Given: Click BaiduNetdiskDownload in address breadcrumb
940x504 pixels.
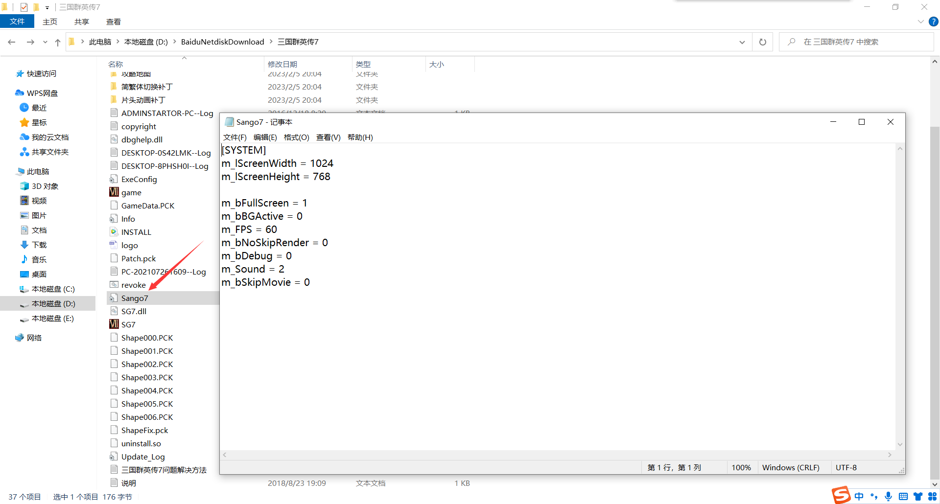Looking at the screenshot, I should point(223,42).
